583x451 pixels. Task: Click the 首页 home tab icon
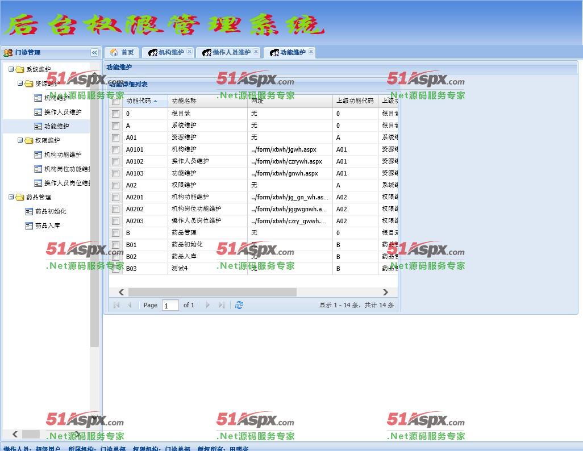114,52
